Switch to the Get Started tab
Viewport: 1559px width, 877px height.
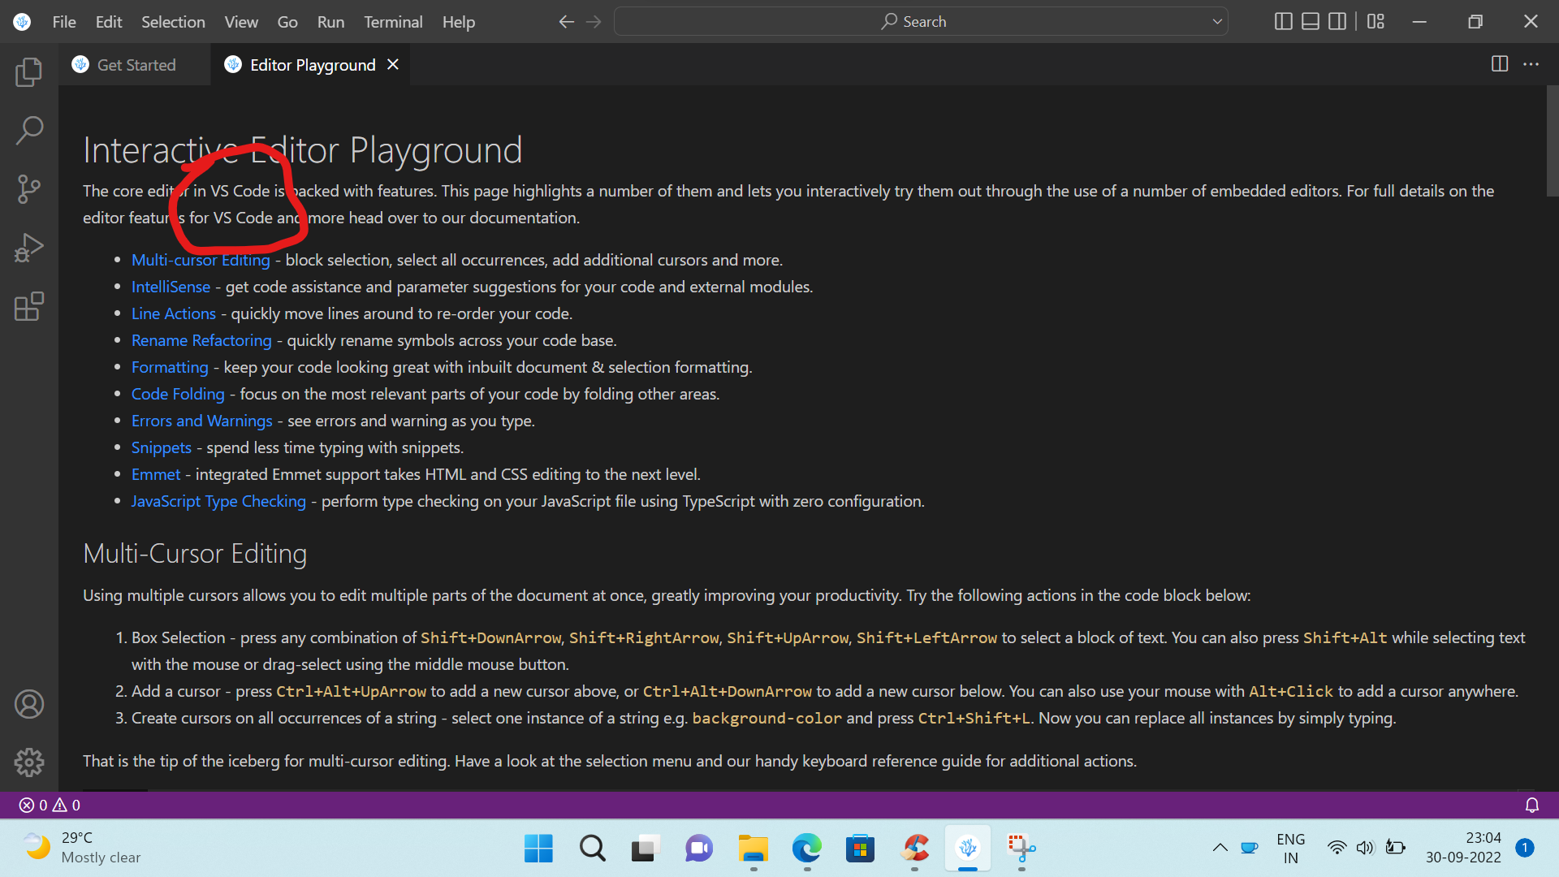[x=136, y=64]
